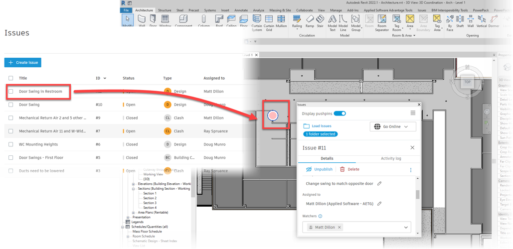Viewport: 513px width, 249px height.
Task: Click the Create issue button
Action: point(23,62)
